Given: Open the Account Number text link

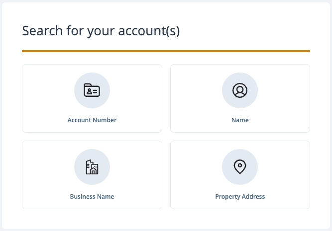Looking at the screenshot, I should (x=92, y=120).
